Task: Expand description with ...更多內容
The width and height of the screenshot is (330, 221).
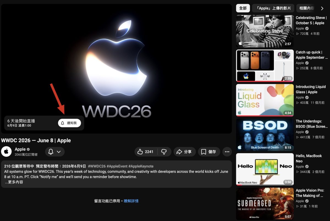Action: click(x=14, y=182)
